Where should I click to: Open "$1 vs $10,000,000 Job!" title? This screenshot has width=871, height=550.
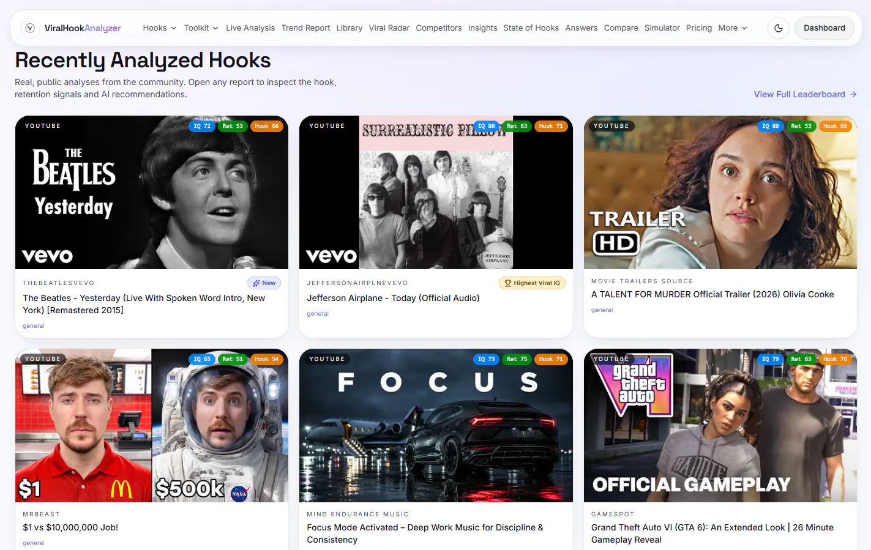click(70, 527)
